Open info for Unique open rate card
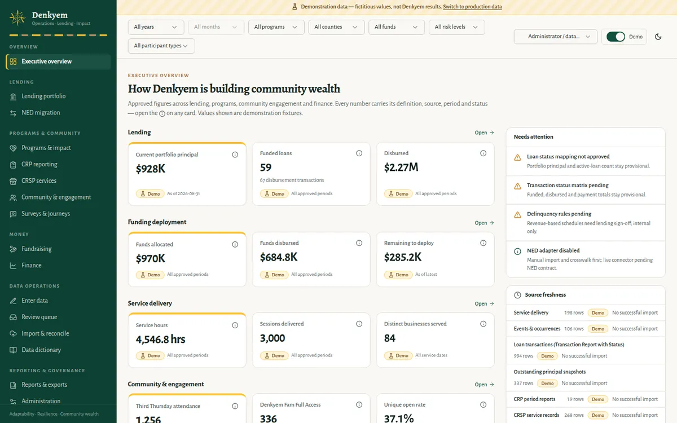677x423 pixels. (x=483, y=404)
